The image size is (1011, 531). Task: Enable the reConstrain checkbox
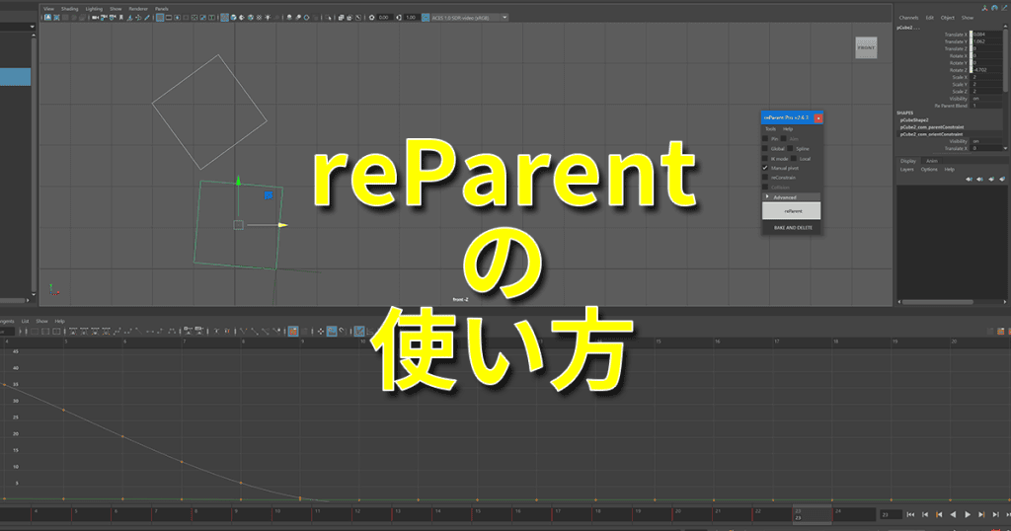point(765,178)
